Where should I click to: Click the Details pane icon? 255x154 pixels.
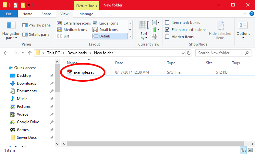(x=25, y=35)
